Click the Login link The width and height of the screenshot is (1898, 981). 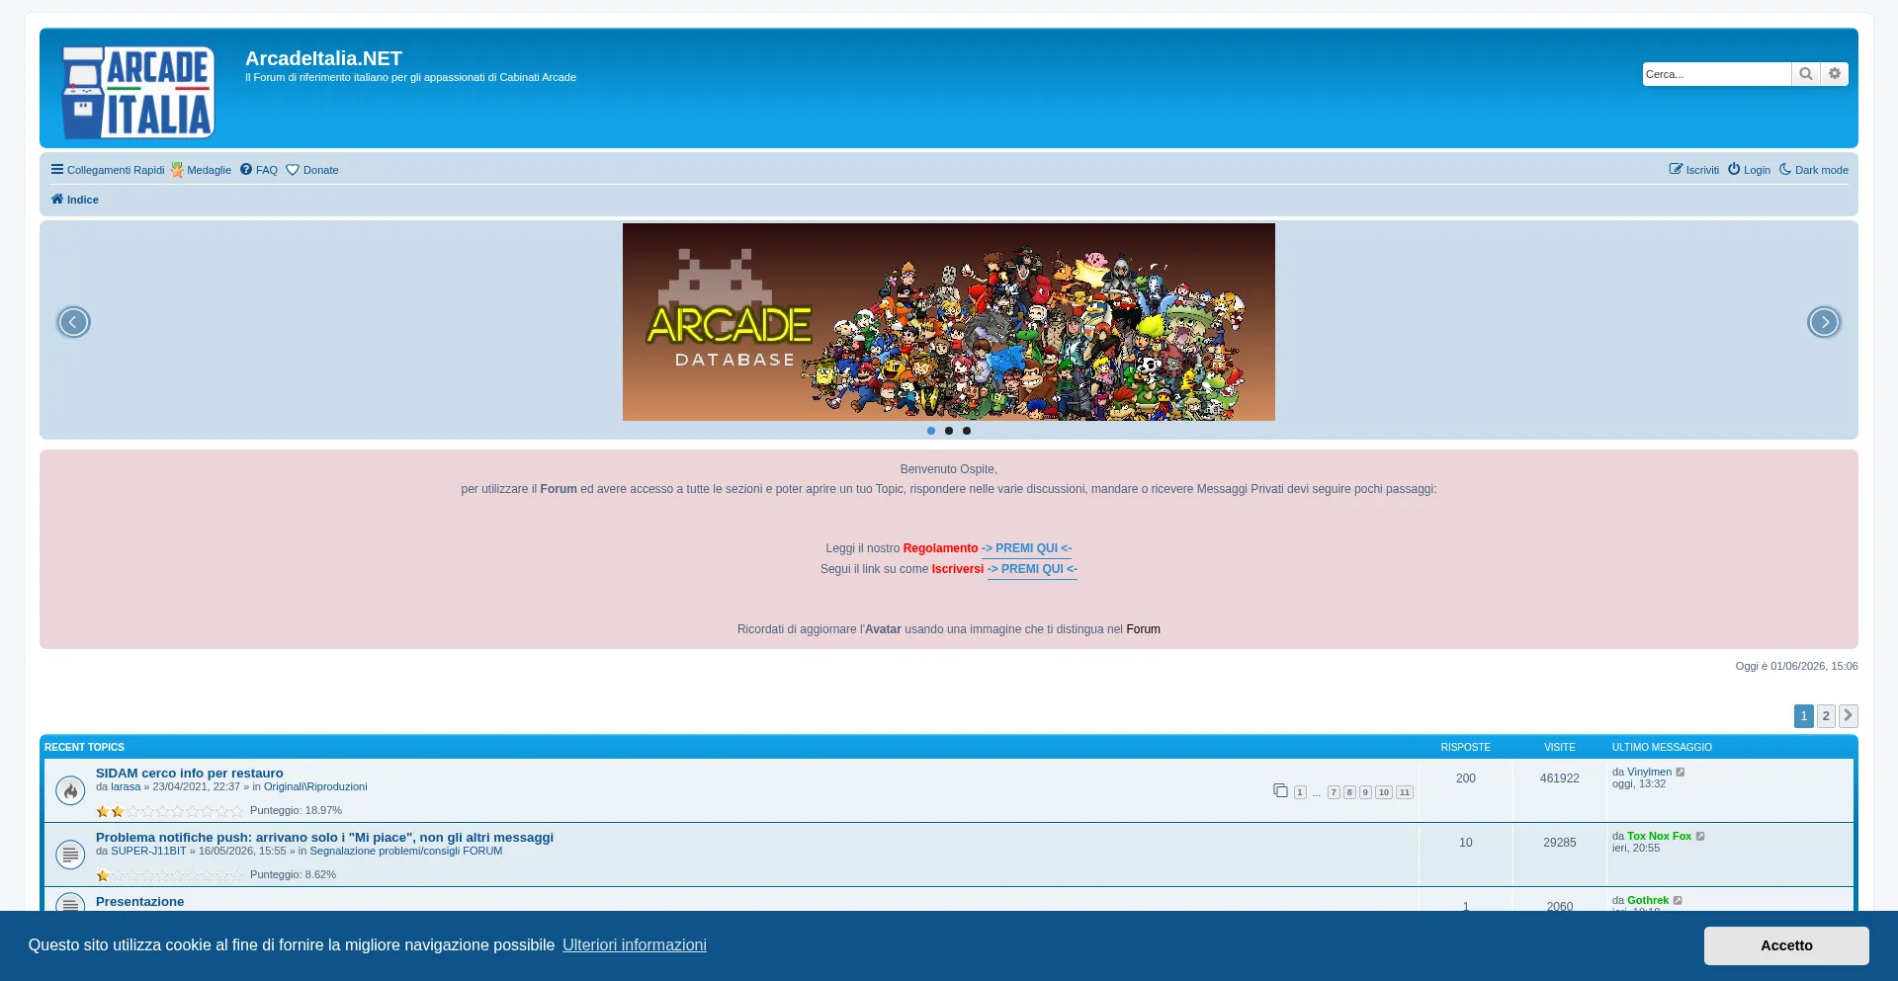point(1749,170)
